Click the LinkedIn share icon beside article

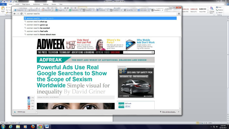coord(29,103)
